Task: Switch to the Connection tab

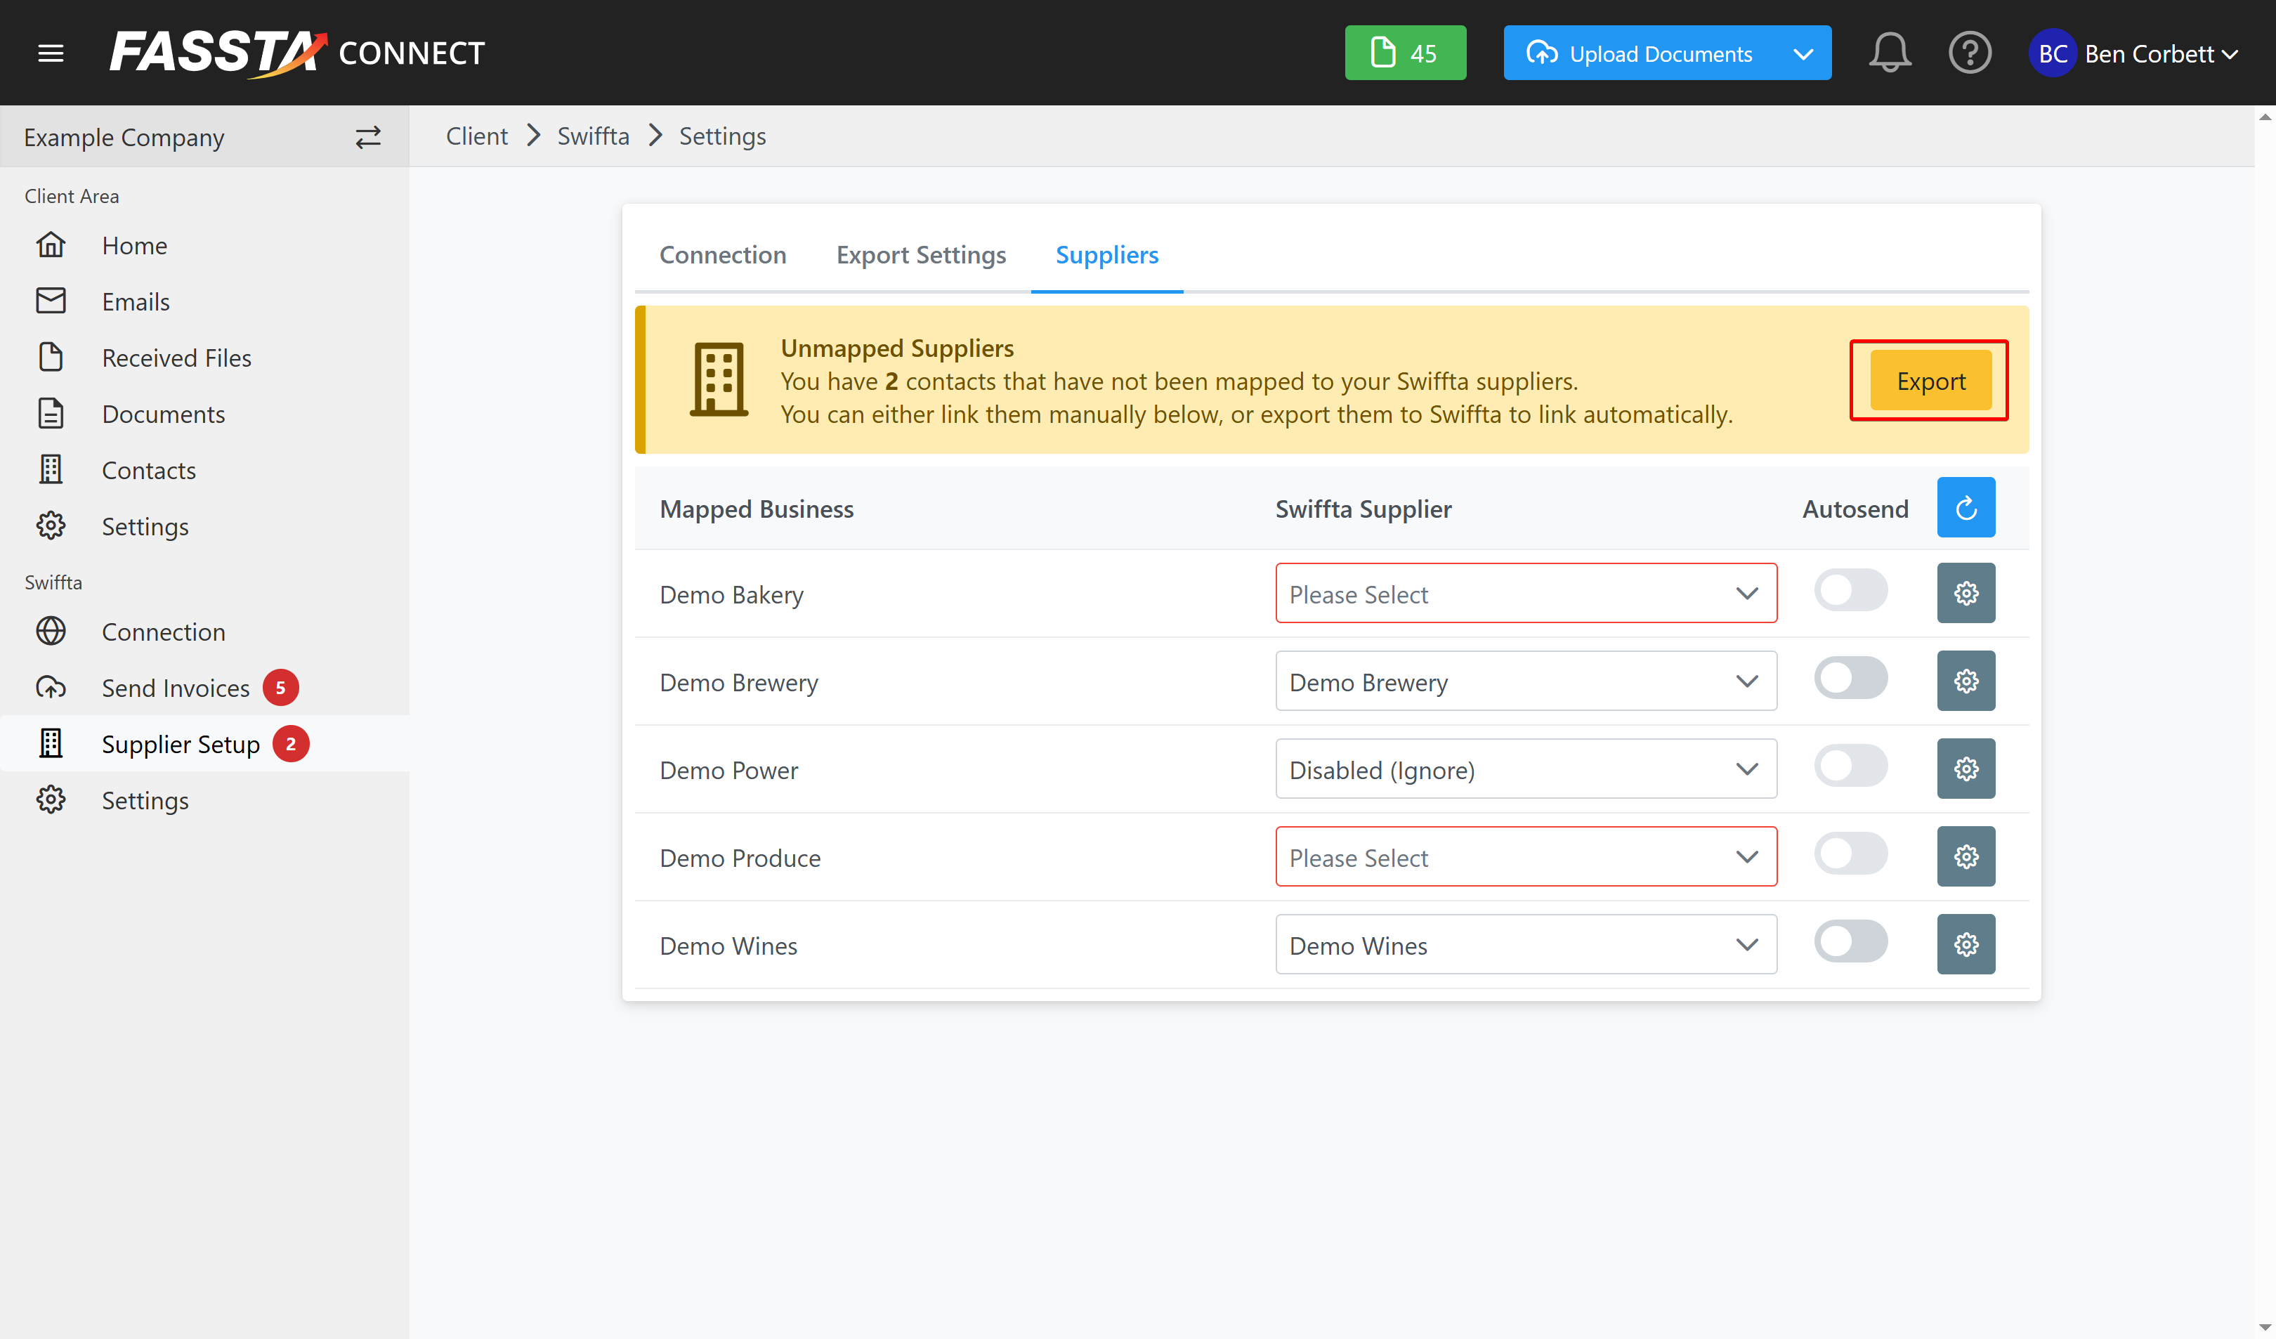Action: tap(723, 255)
